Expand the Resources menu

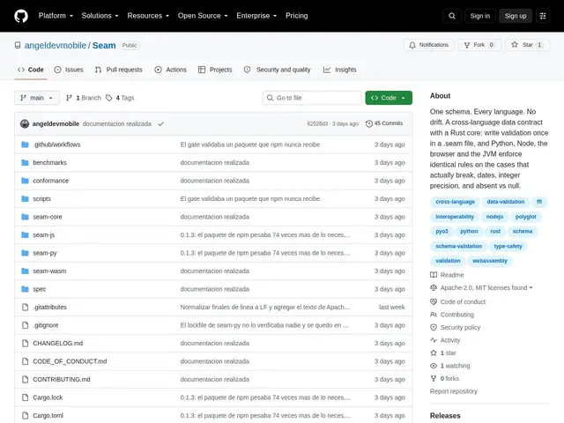(x=148, y=16)
